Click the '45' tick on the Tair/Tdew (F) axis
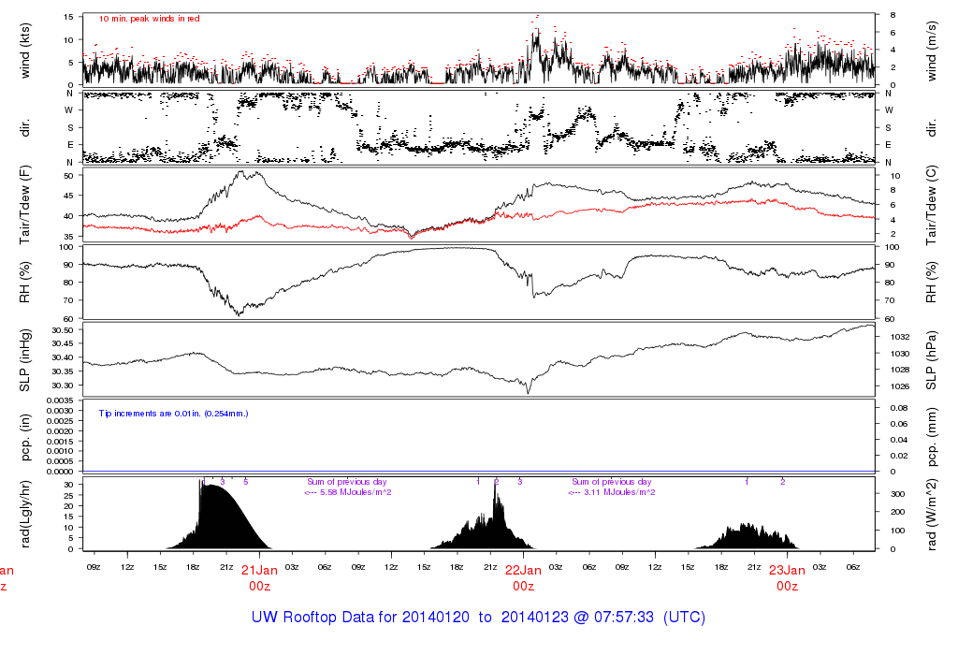 pyautogui.click(x=68, y=196)
